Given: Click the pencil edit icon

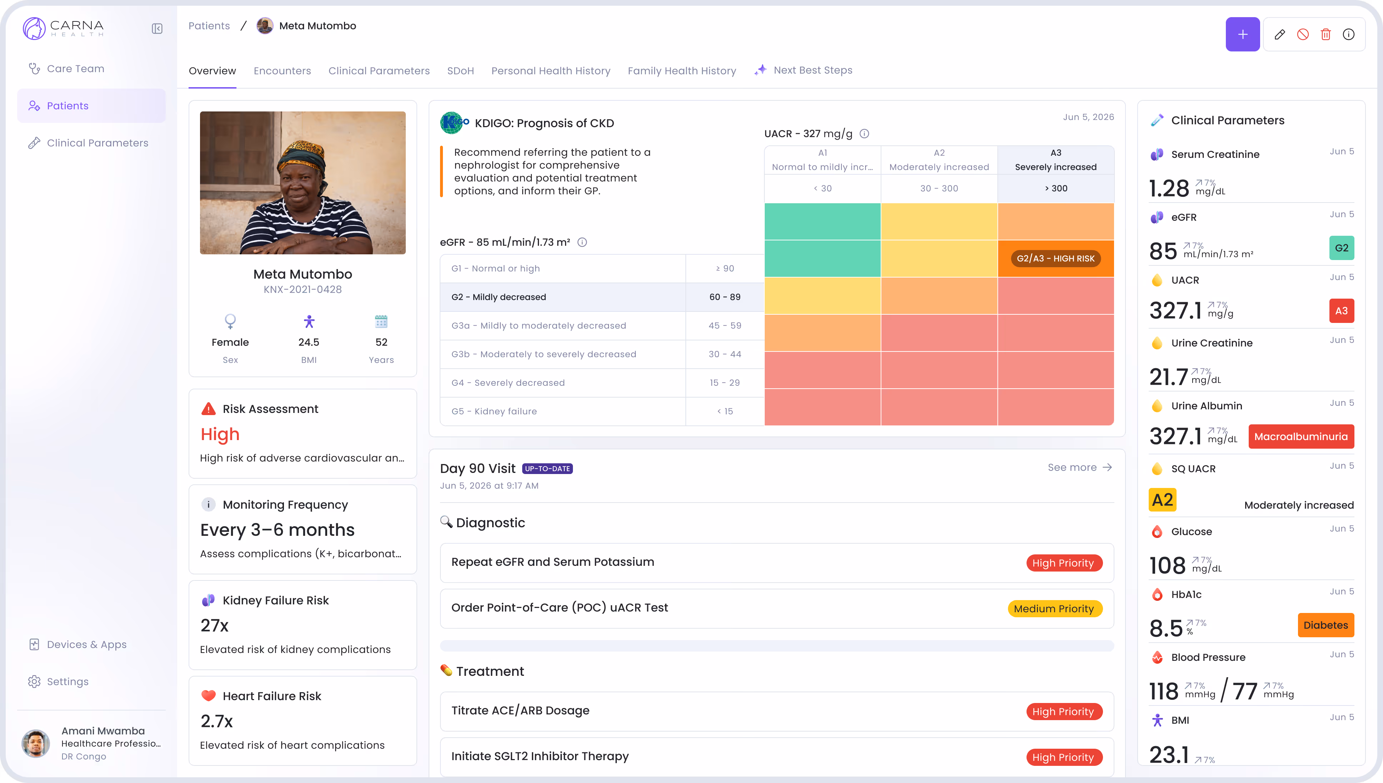Looking at the screenshot, I should (1280, 34).
